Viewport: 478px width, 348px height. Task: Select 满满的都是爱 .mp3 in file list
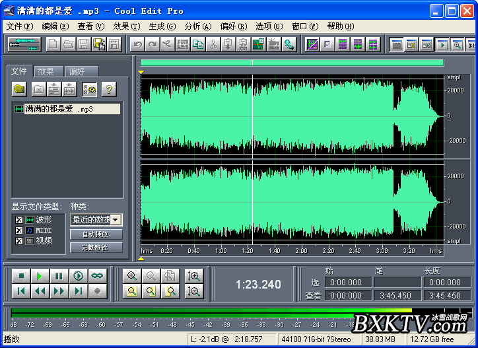click(x=67, y=109)
